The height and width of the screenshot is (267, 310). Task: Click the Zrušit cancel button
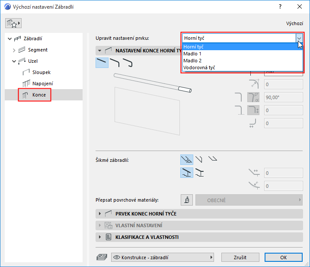pos(240,257)
